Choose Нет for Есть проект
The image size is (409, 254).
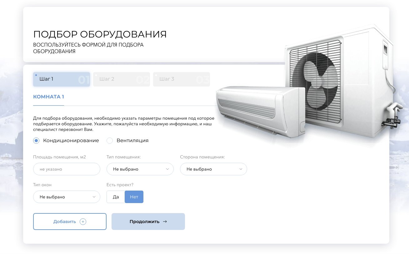[x=134, y=197]
